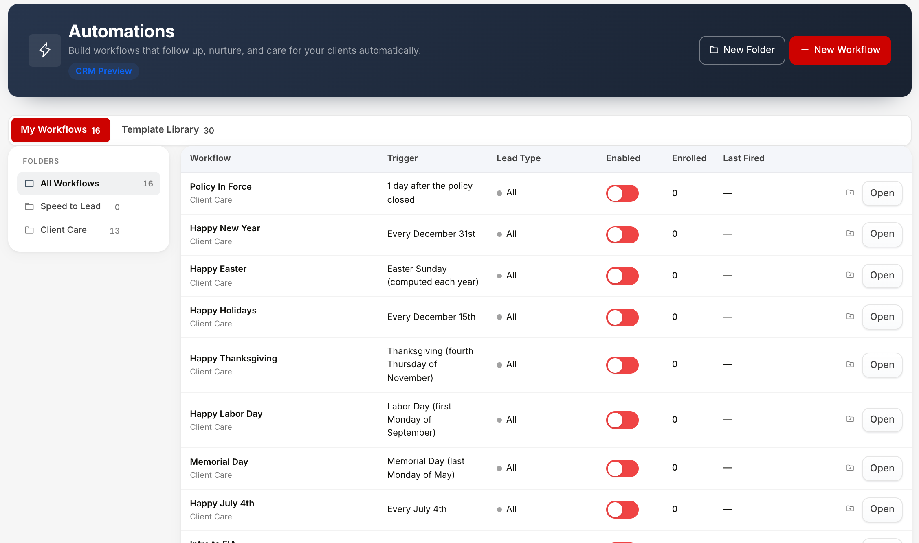Toggle Happy Easter enabled switch
The height and width of the screenshot is (543, 919).
point(622,276)
